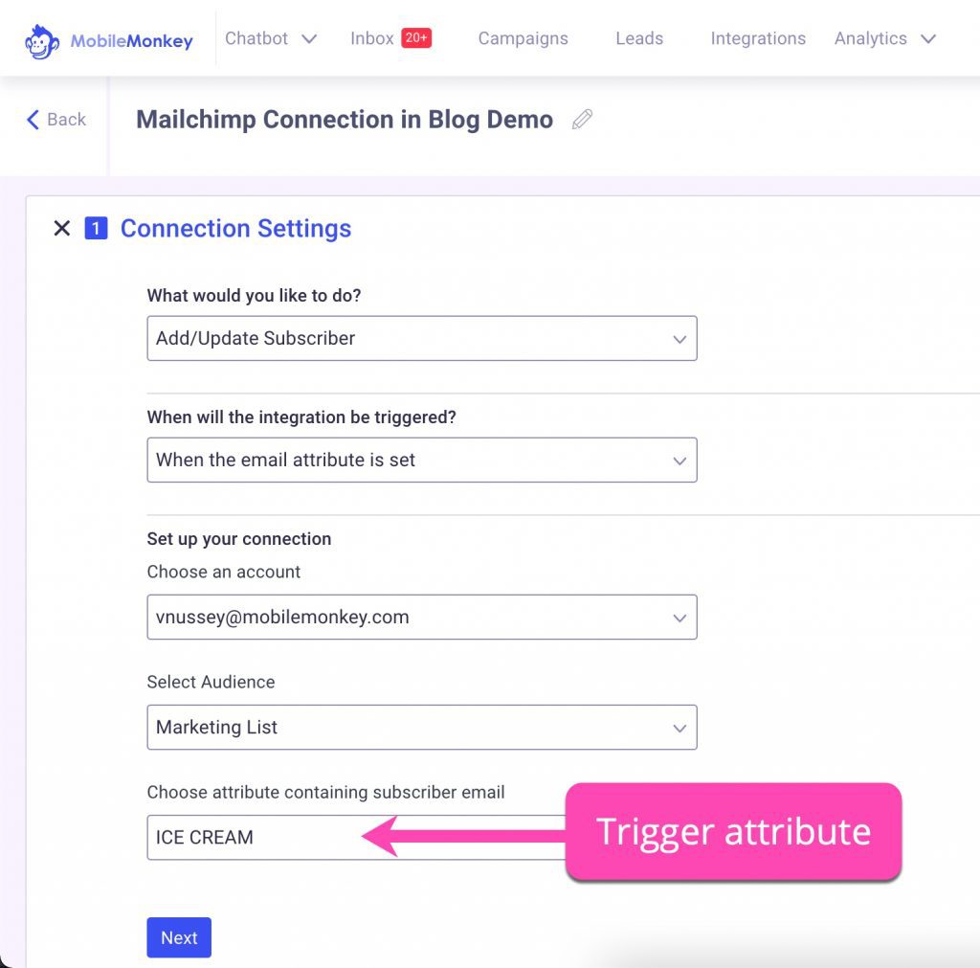Click the Inbox 20+ notification badge
The width and height of the screenshot is (980, 968).
[x=416, y=38]
